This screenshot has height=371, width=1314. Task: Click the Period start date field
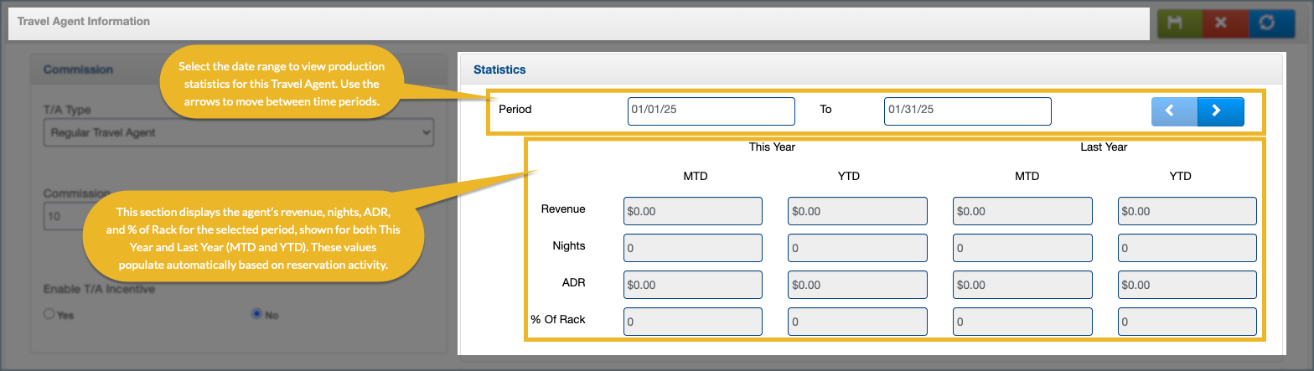point(711,111)
